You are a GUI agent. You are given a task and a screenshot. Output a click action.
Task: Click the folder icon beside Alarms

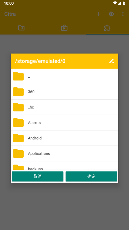pyautogui.click(x=18, y=123)
